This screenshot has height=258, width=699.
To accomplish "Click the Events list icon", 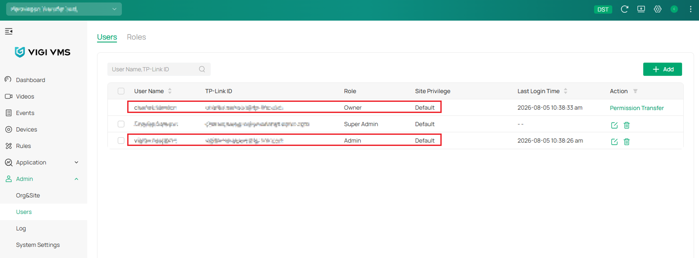I will [9, 113].
